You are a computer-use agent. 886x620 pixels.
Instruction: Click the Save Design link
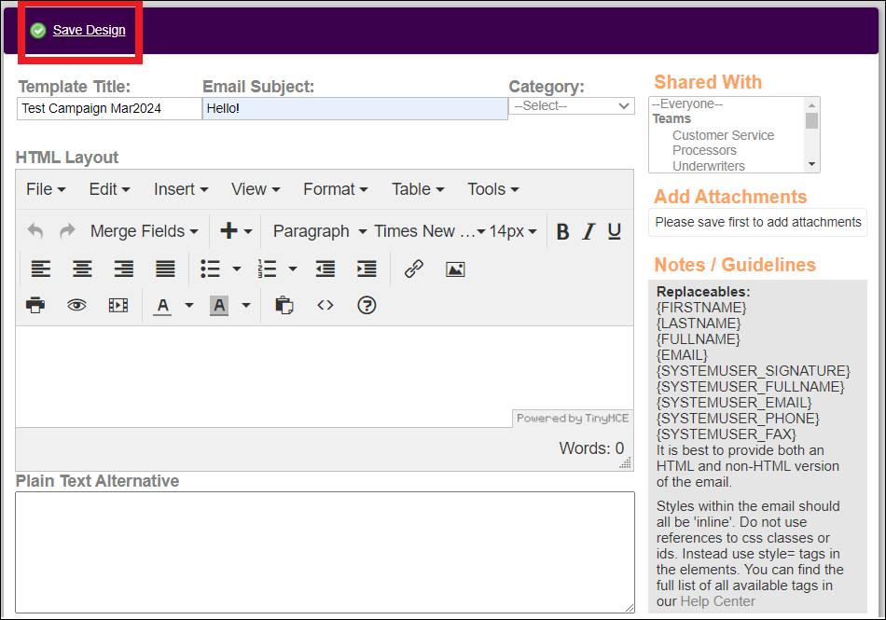90,30
